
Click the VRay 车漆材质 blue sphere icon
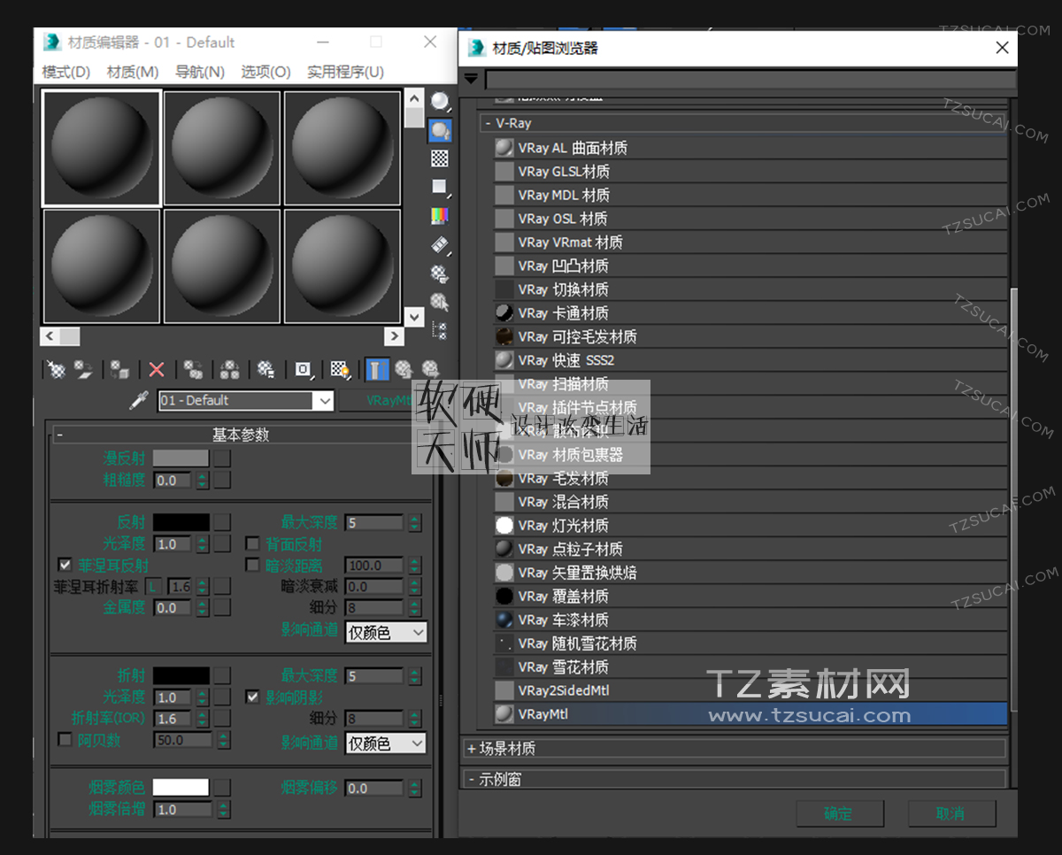click(504, 620)
